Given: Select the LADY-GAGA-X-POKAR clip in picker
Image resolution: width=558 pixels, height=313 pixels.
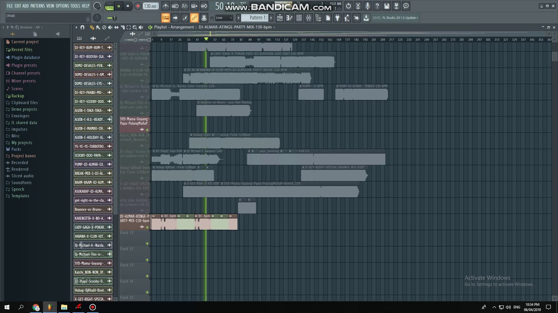Looking at the screenshot, I should click(93, 227).
